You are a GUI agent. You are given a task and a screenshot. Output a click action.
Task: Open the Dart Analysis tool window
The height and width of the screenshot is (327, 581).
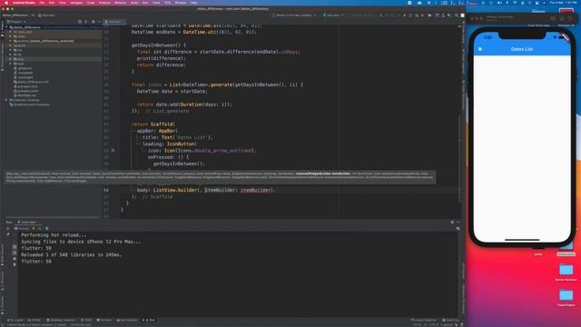point(127,320)
